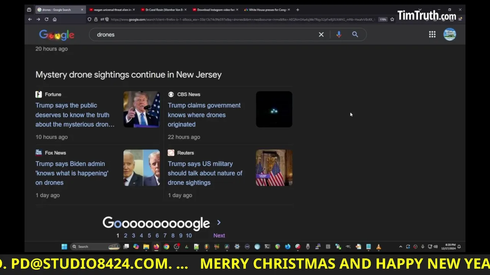The image size is (490, 275).
Task: Go to results page 5
Action: pyautogui.click(x=149, y=235)
